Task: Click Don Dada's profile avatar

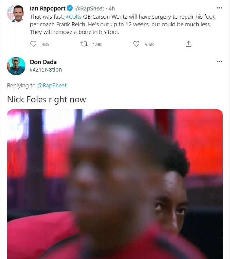Action: tap(16, 66)
